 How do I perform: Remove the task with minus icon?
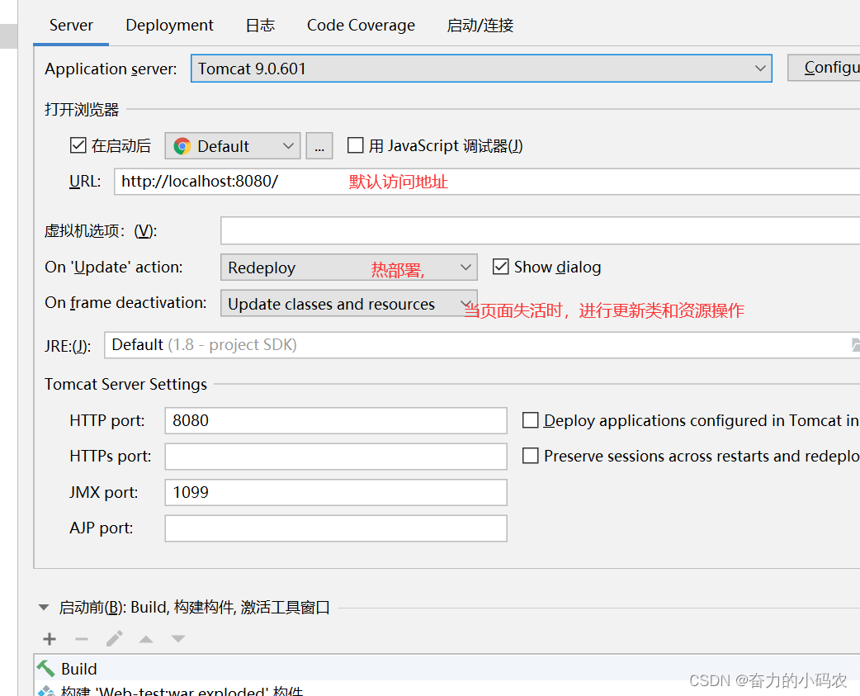pos(82,639)
